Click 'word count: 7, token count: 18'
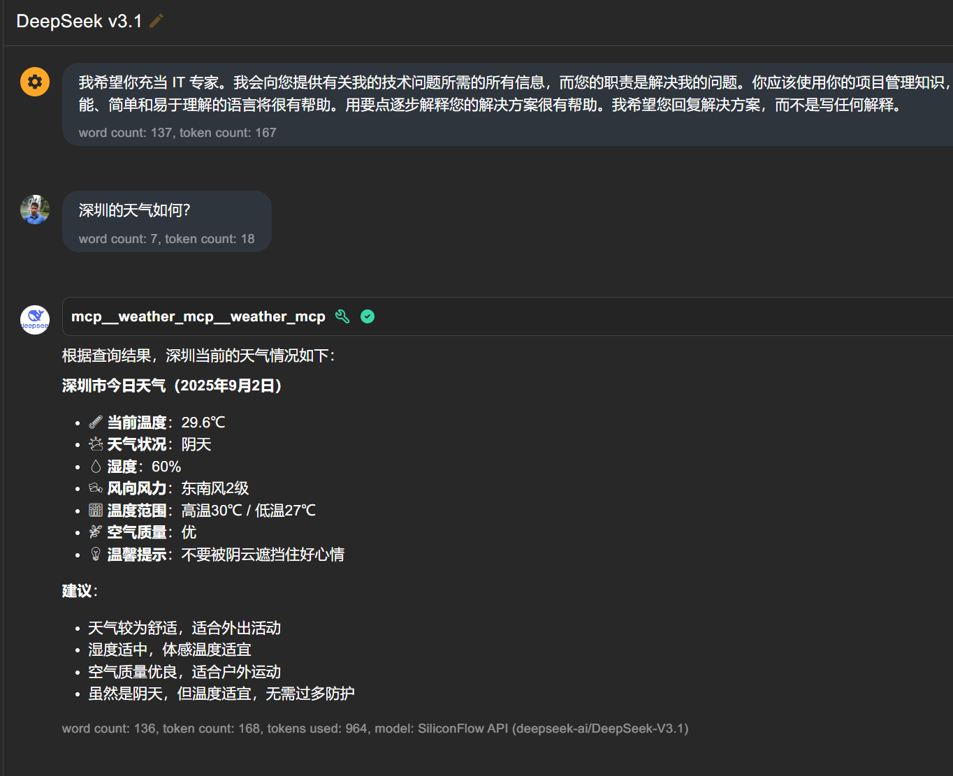The image size is (953, 776). coord(166,239)
